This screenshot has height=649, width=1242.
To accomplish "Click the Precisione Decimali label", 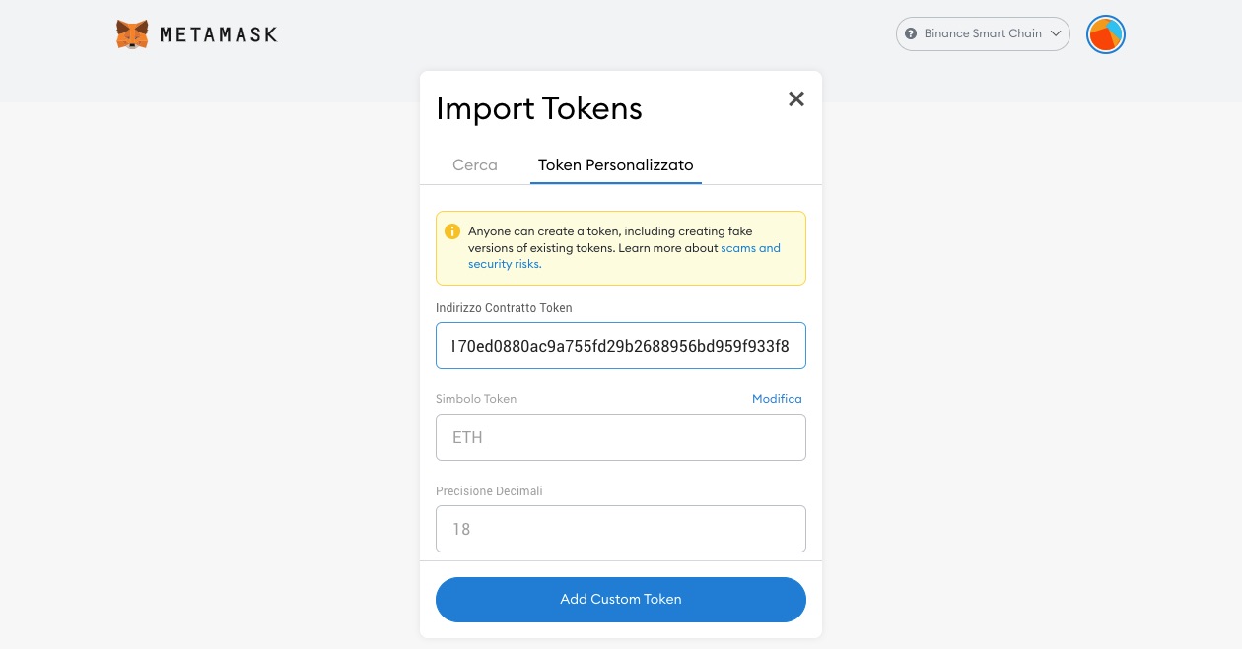I will [489, 490].
